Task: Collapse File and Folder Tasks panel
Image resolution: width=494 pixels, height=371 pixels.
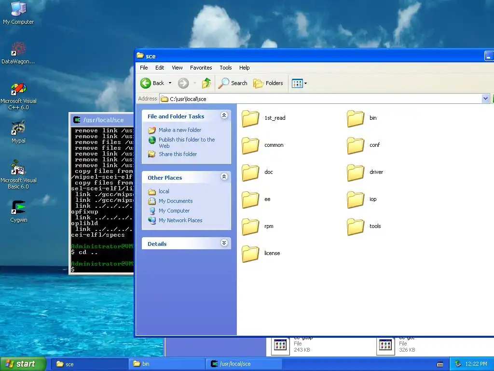Action: click(x=224, y=115)
